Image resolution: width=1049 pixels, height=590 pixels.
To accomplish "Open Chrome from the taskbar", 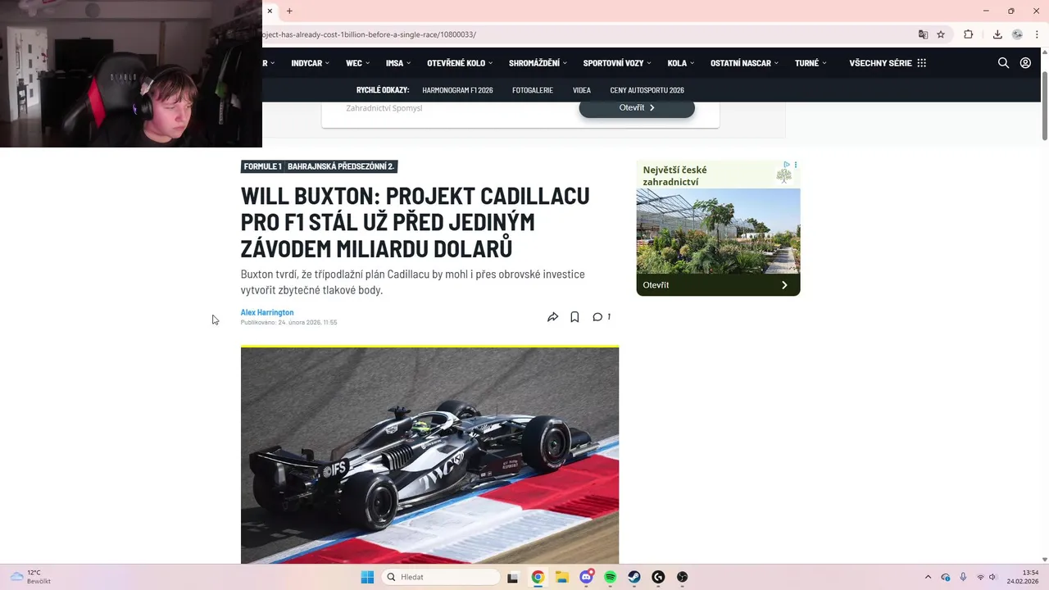I will pos(538,577).
